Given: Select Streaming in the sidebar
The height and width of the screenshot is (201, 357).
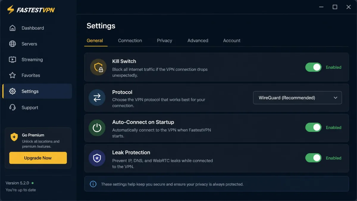Looking at the screenshot, I should pyautogui.click(x=37, y=60).
